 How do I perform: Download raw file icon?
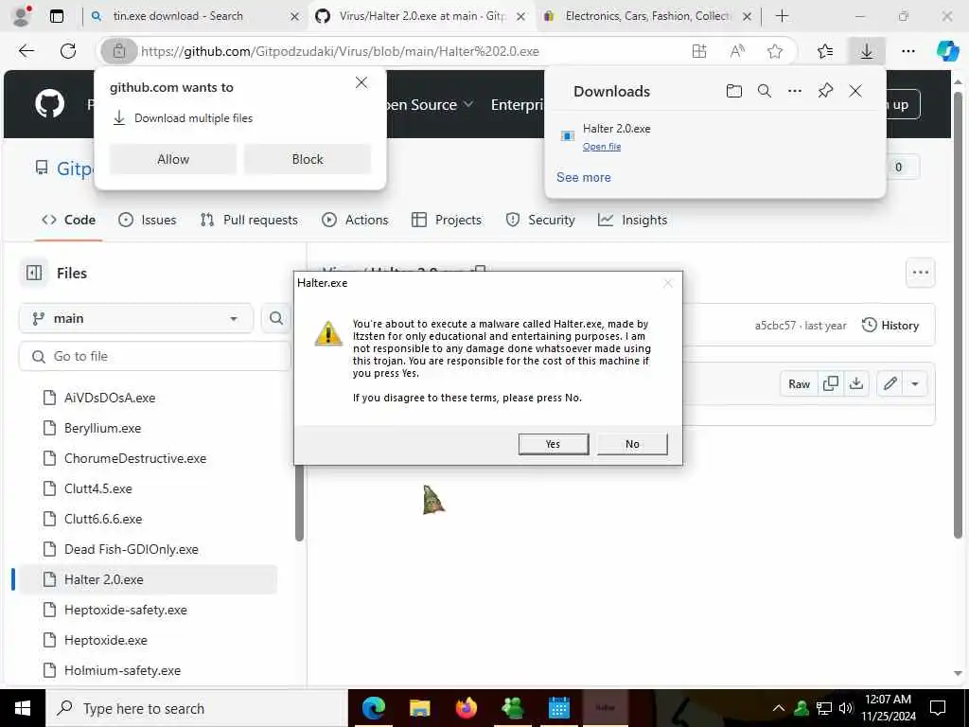click(x=856, y=384)
